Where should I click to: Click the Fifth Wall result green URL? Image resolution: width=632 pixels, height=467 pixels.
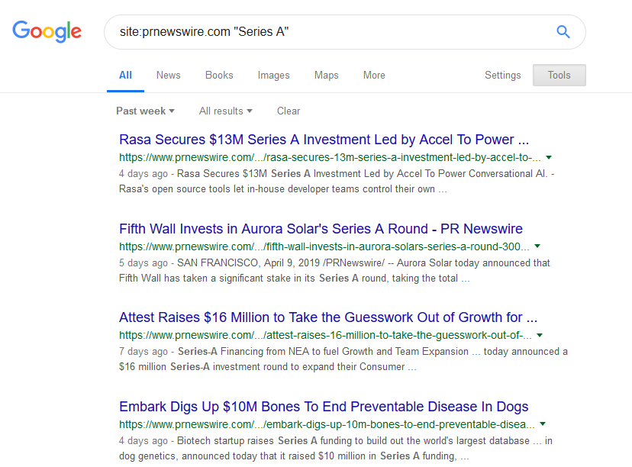click(324, 246)
